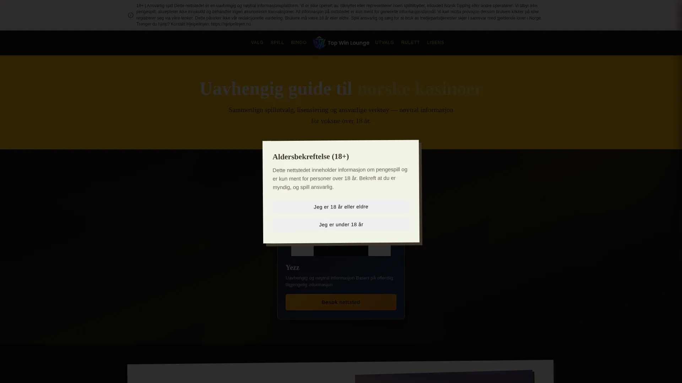Click the info icon in the disclaimer banner
Screen dimensions: 682x383
pos(131,15)
